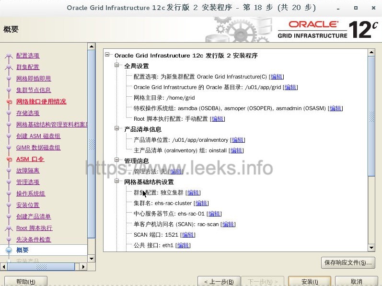Select 网格主目录: /home/grid row
Screen dimensions: 382x286
point(164,98)
